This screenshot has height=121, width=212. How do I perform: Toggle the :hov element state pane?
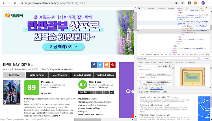[x=160, y=66]
